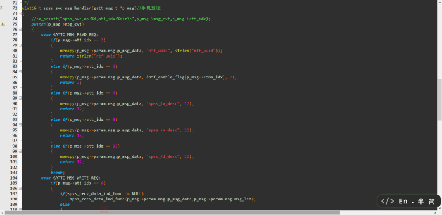Toggle the En language mode in the IME bar
Screen dimensions: 442x215
point(403,201)
